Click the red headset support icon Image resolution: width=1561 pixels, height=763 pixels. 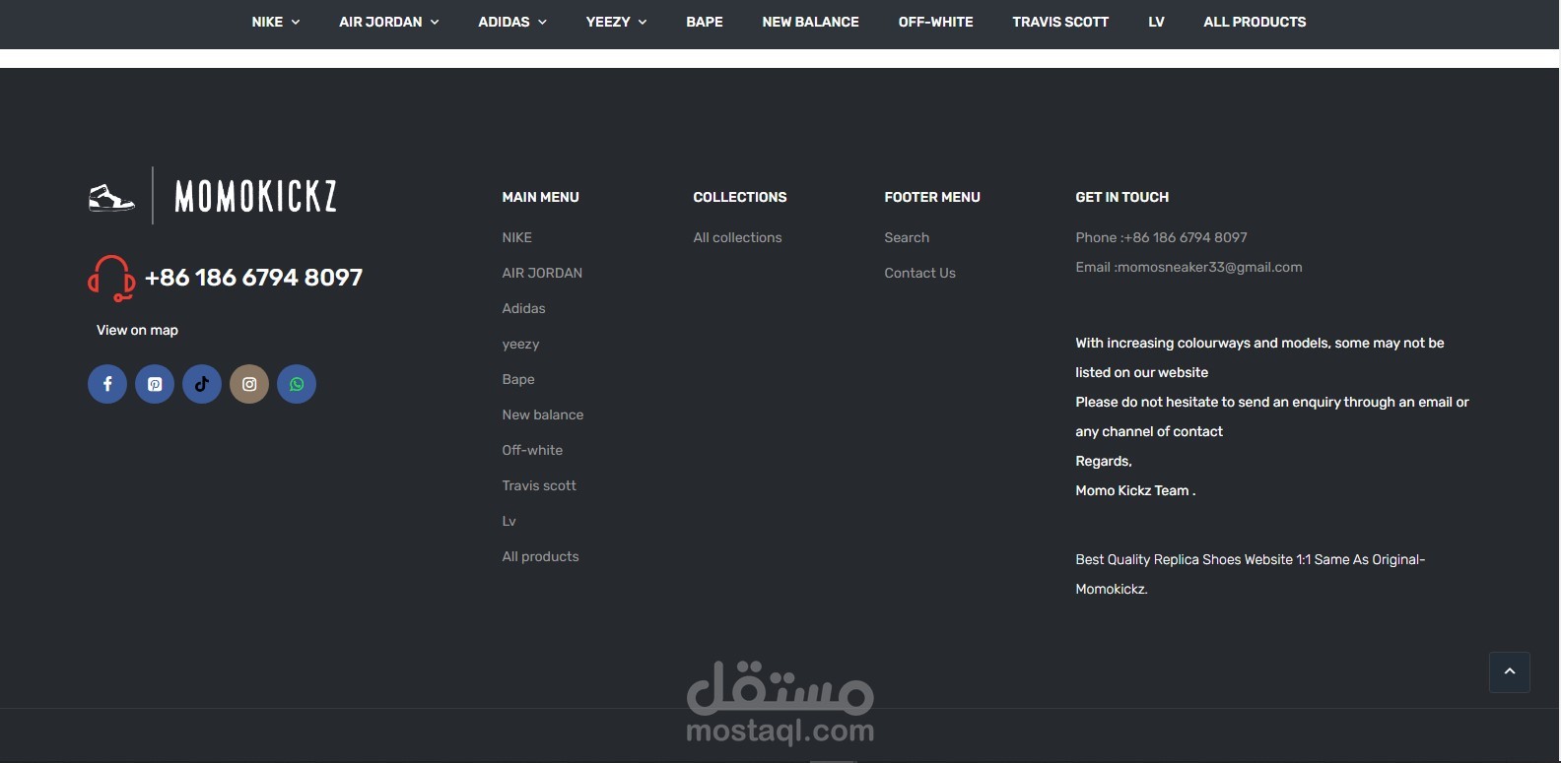point(111,279)
